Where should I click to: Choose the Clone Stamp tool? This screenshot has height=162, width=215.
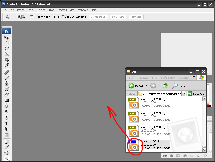7,84
